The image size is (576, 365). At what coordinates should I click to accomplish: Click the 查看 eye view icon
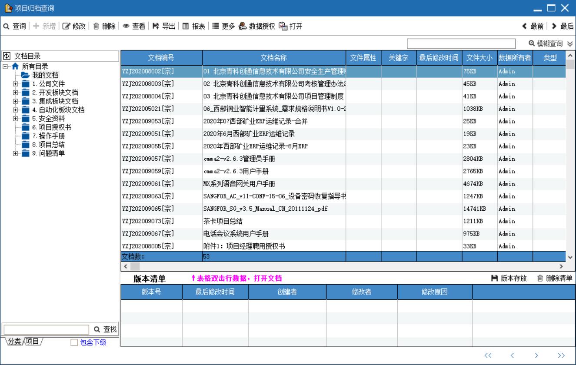pyautogui.click(x=126, y=27)
